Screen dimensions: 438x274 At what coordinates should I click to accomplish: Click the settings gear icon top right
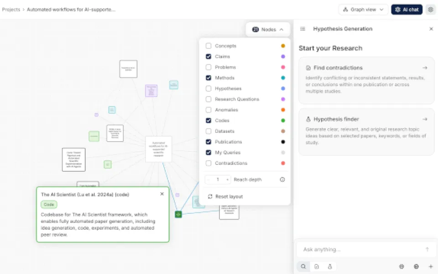(x=430, y=10)
